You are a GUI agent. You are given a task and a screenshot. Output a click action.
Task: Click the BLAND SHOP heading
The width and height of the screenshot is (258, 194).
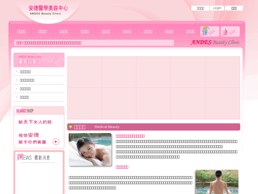[25, 111]
